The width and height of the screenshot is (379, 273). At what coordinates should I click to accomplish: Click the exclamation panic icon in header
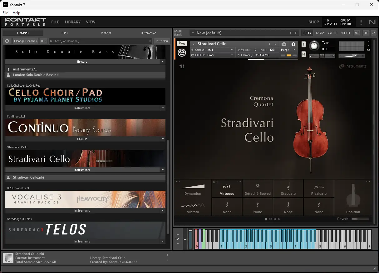(x=361, y=22)
